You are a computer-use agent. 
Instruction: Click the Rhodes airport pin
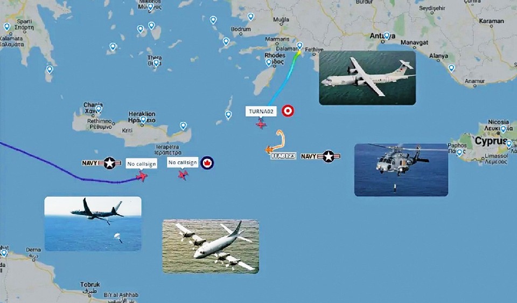[269, 63]
